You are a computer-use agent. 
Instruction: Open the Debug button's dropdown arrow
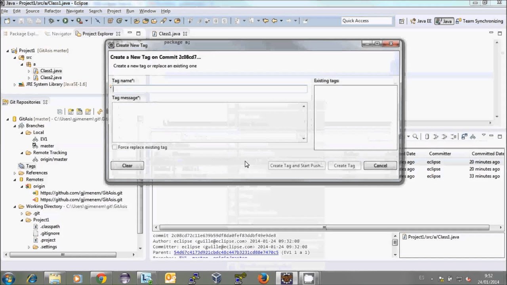tap(58, 21)
